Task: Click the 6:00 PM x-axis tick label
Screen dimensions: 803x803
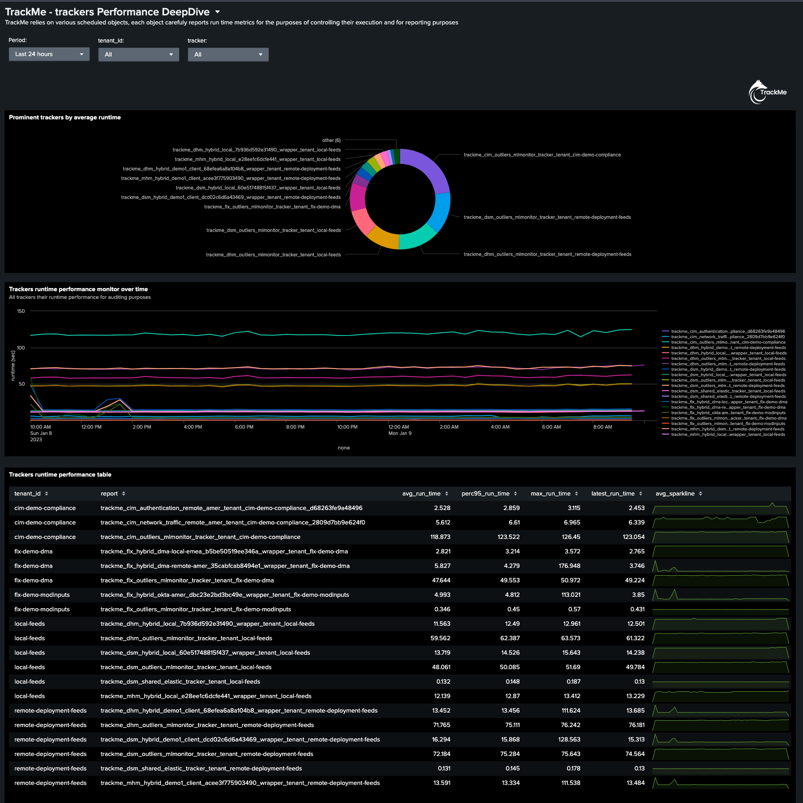Action: [x=244, y=427]
